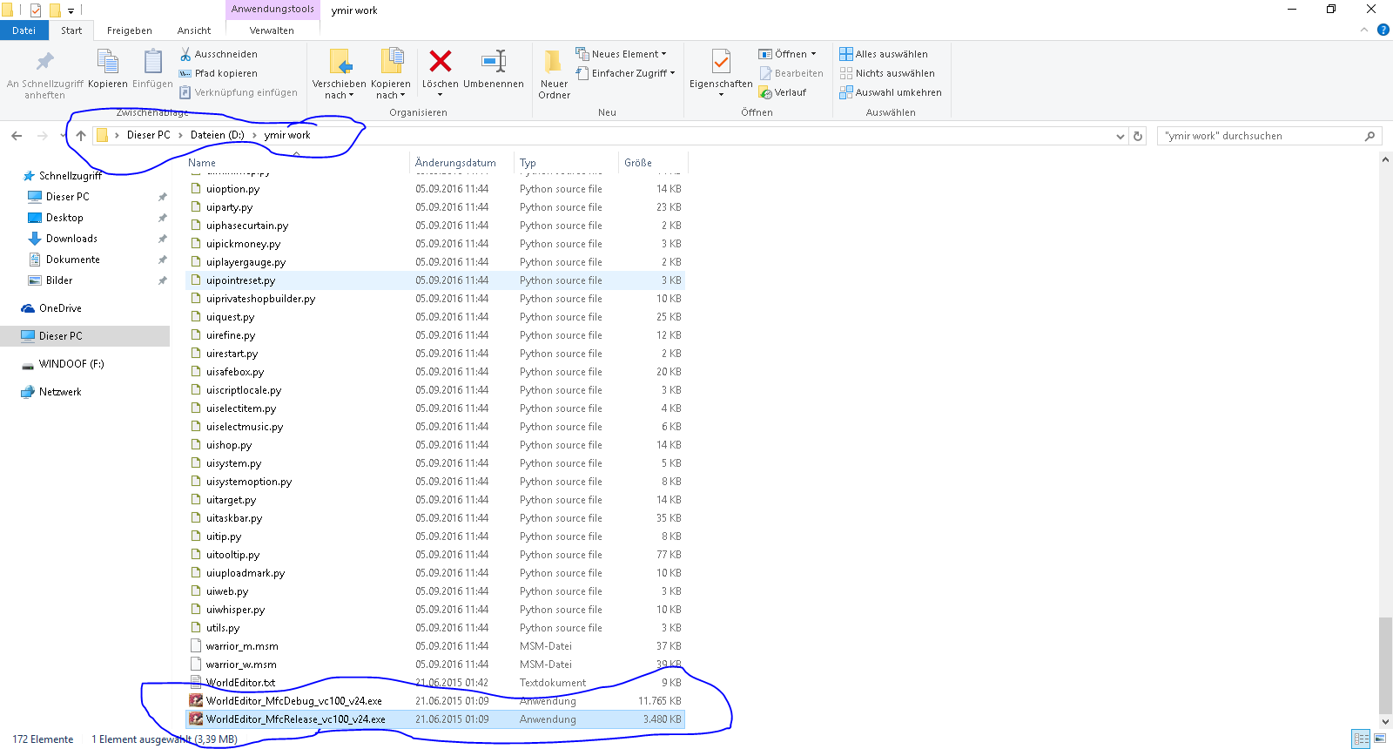
Task: Click the Verknüpfung einfügen icon
Action: tap(185, 92)
